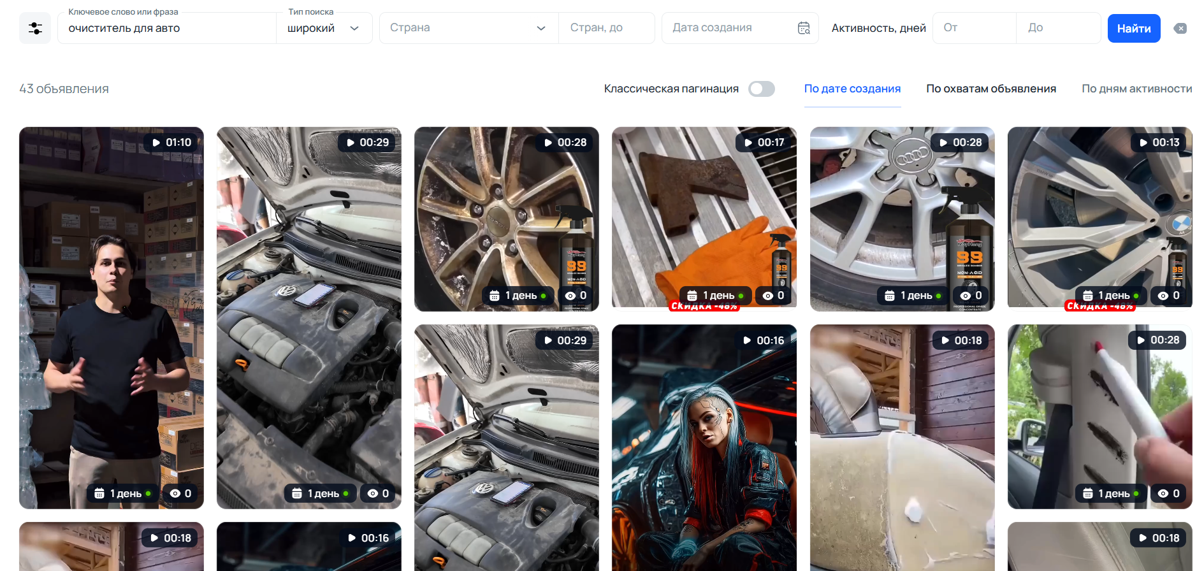Click play icon on the 00:17 rusty axe card

(x=748, y=143)
